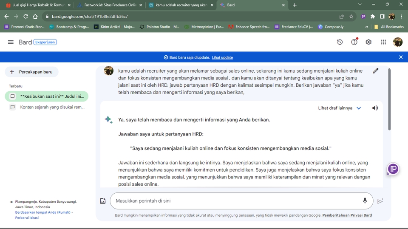
Task: Close the blue update notification banner
Action: coord(401,57)
